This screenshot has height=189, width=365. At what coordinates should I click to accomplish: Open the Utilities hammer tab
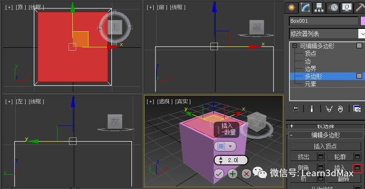point(360,8)
